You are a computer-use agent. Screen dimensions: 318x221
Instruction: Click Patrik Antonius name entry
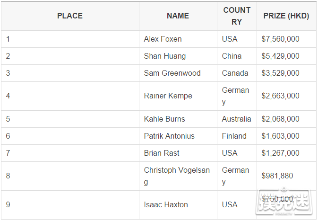pyautogui.click(x=169, y=136)
